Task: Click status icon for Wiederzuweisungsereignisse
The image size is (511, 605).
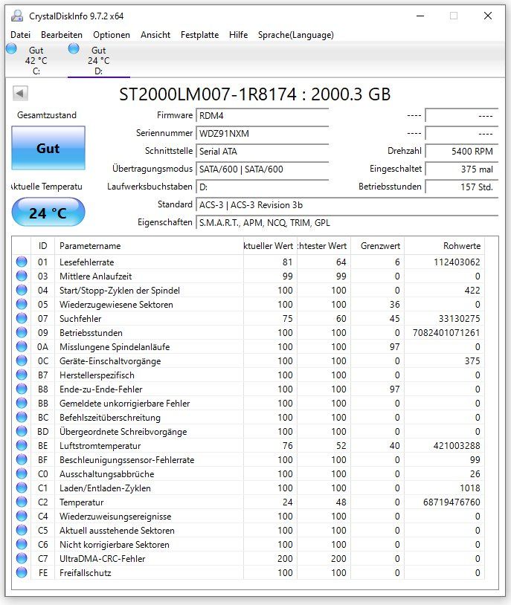Action: (22, 516)
